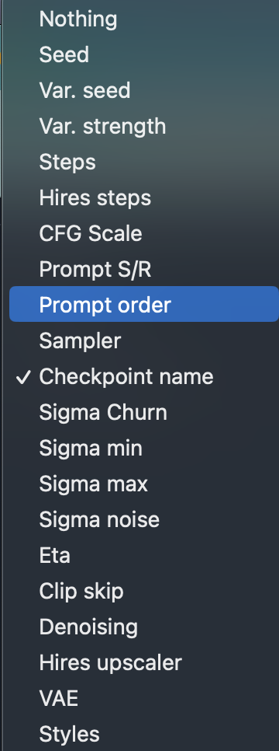Select Var. seed option

(143, 90)
